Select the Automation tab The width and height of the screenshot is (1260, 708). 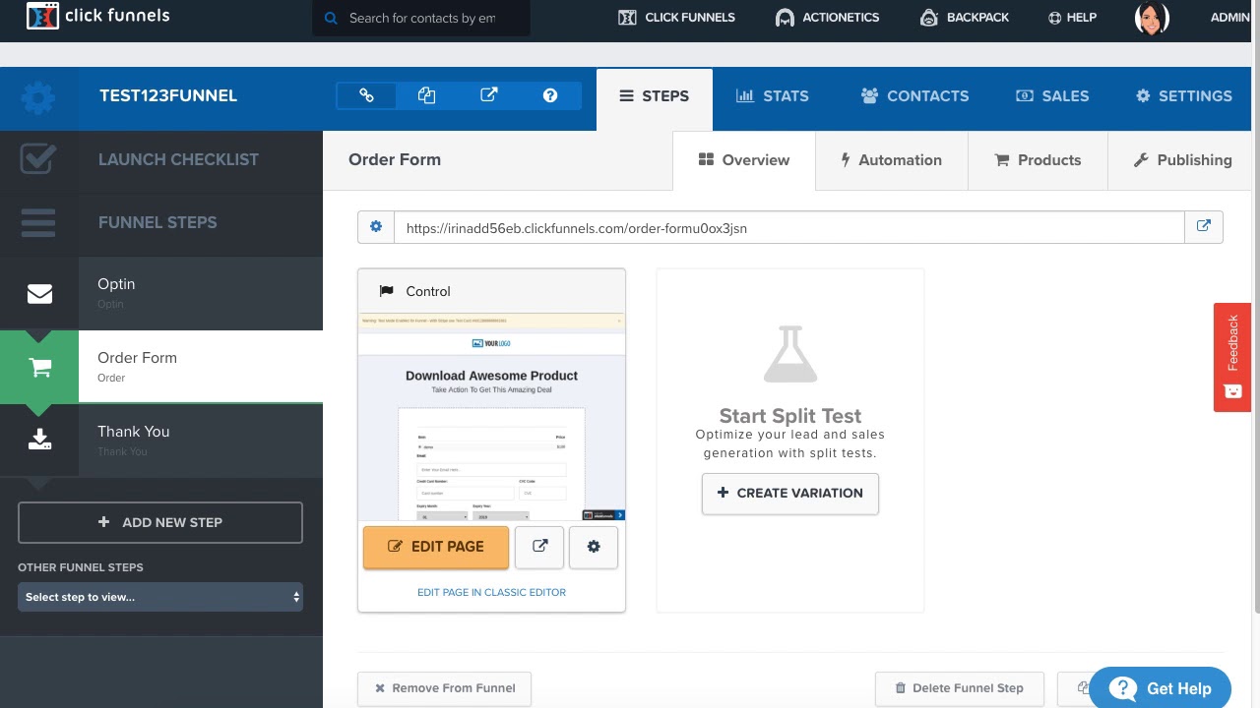click(x=892, y=160)
